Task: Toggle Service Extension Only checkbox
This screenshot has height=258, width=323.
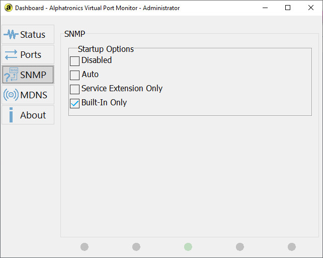Action: pyautogui.click(x=74, y=89)
